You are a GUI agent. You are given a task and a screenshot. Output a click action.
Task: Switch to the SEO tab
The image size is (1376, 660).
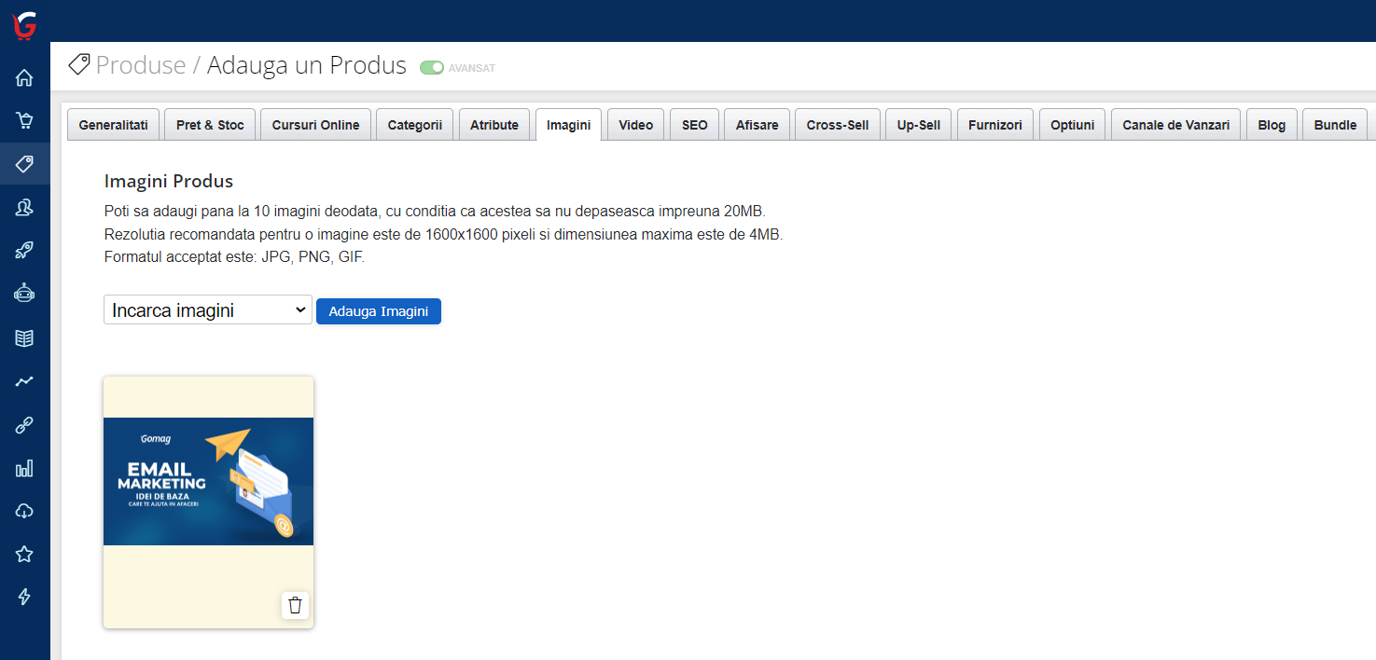click(x=694, y=124)
